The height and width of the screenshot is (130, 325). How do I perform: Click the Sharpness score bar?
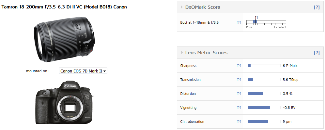(x=264, y=66)
